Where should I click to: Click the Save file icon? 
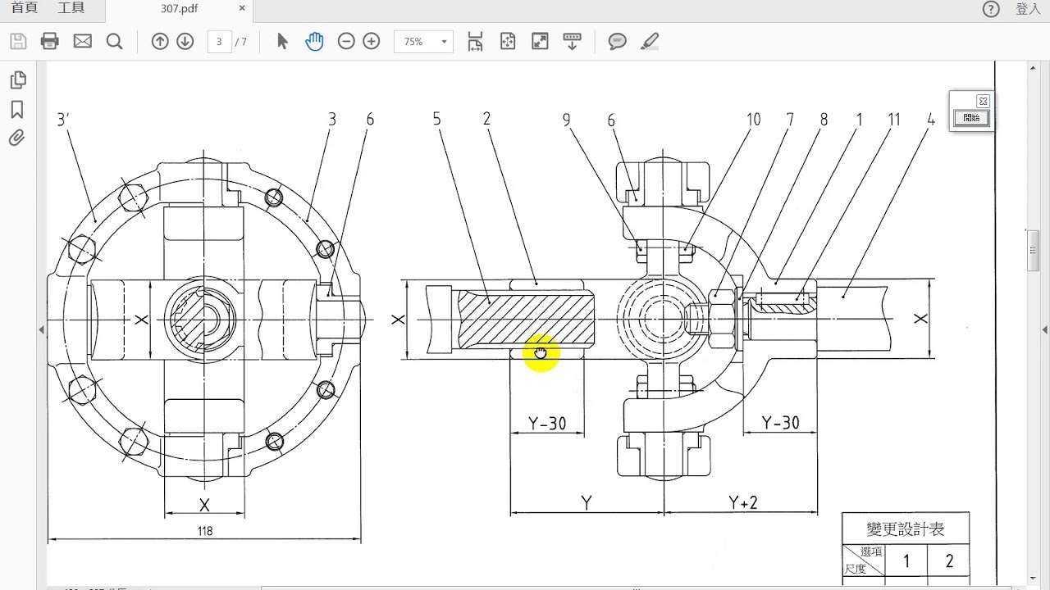click(x=18, y=41)
